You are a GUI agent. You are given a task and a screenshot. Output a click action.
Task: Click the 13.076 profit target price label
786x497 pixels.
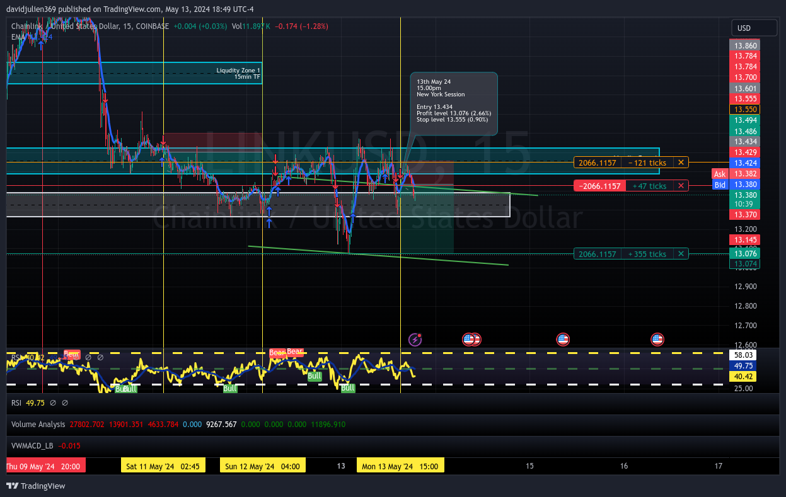point(744,253)
